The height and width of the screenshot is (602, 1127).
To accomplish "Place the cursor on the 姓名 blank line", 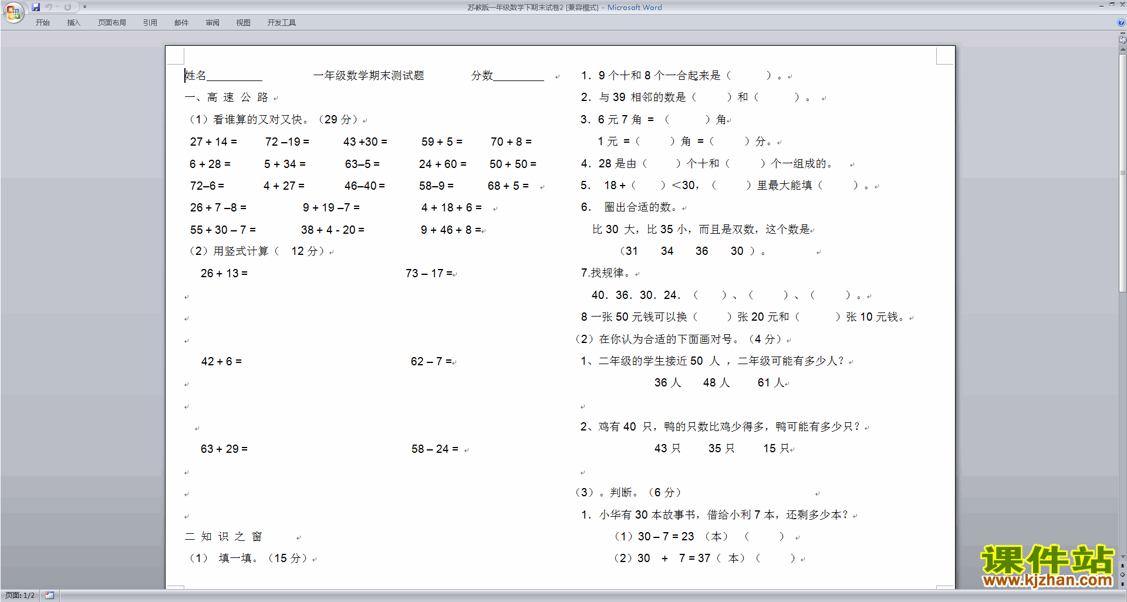I will [x=234, y=76].
